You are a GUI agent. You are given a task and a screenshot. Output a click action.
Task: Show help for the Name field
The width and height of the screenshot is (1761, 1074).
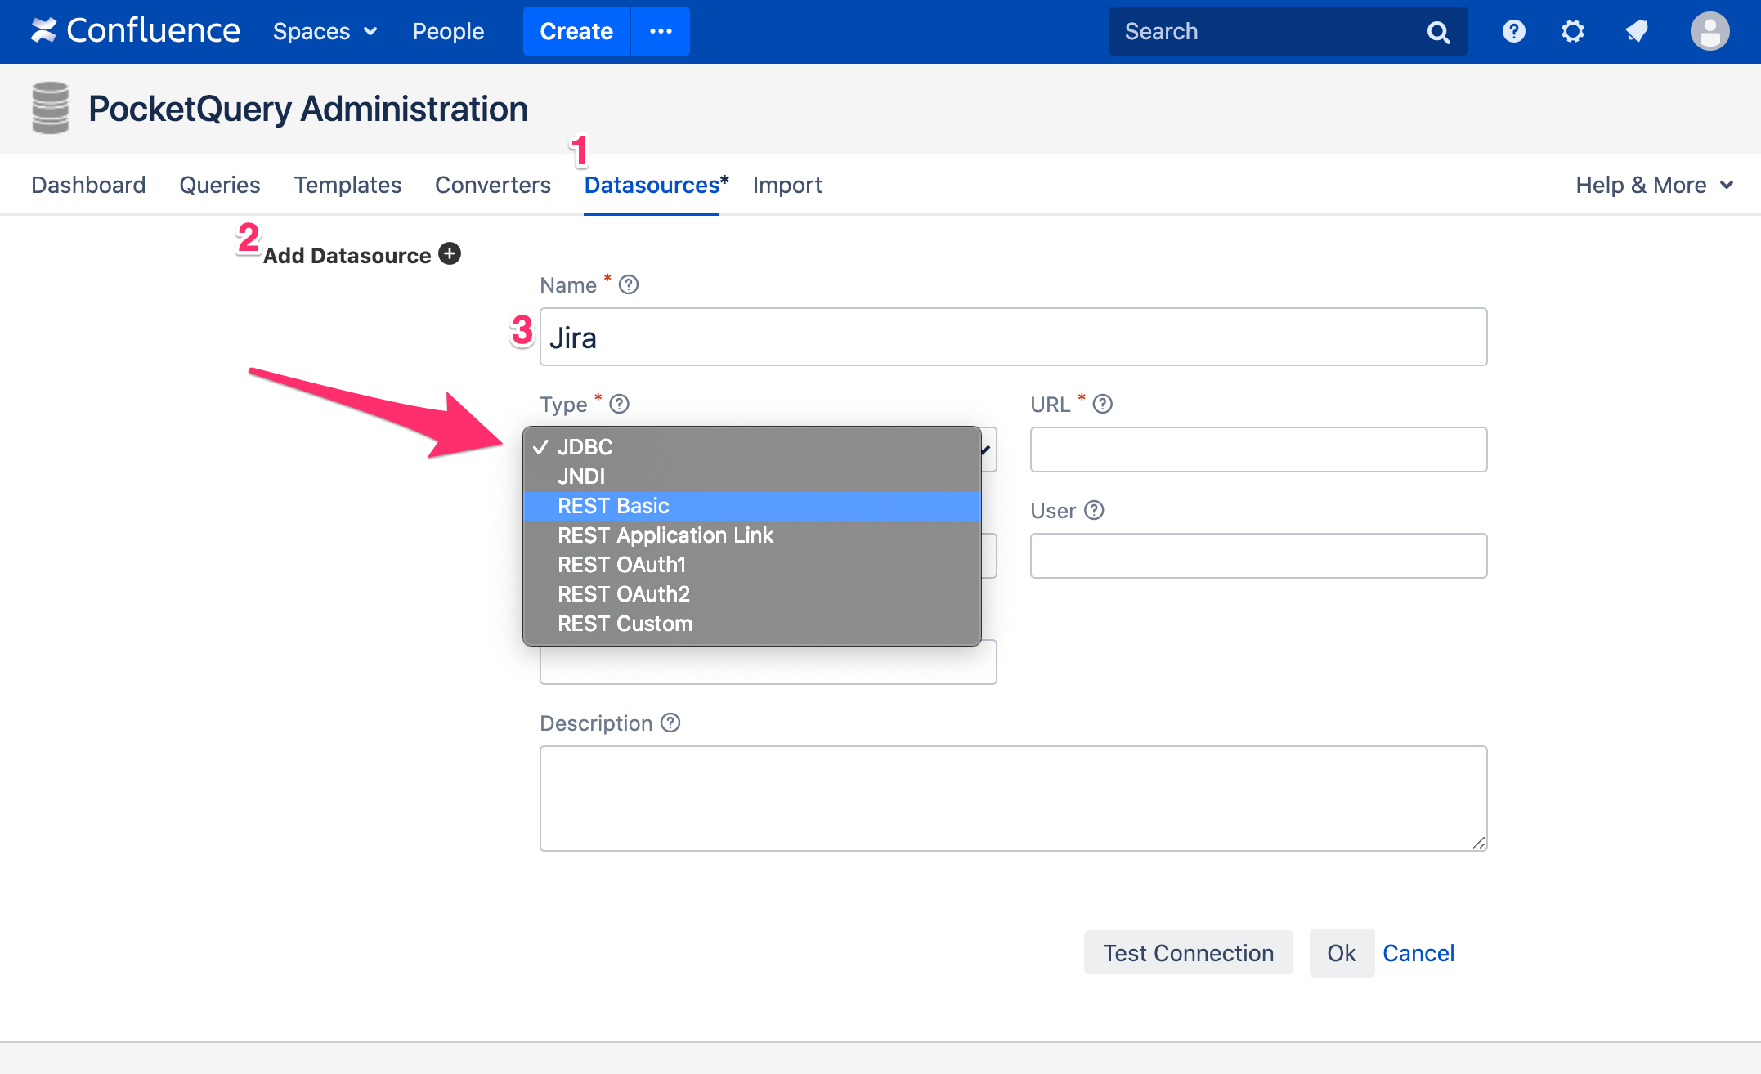(x=629, y=284)
